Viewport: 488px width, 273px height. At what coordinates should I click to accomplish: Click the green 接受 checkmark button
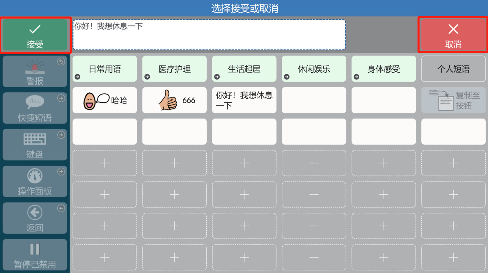point(35,35)
